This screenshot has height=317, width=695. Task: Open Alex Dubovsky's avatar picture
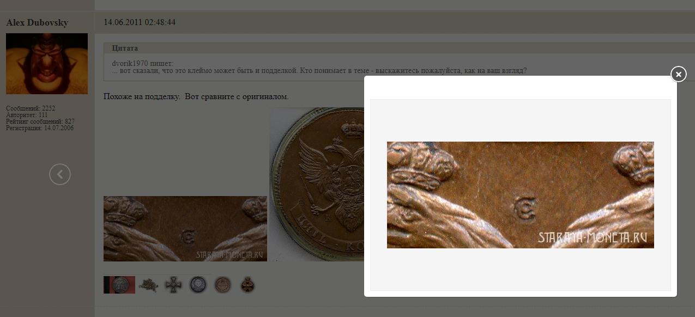[47, 64]
